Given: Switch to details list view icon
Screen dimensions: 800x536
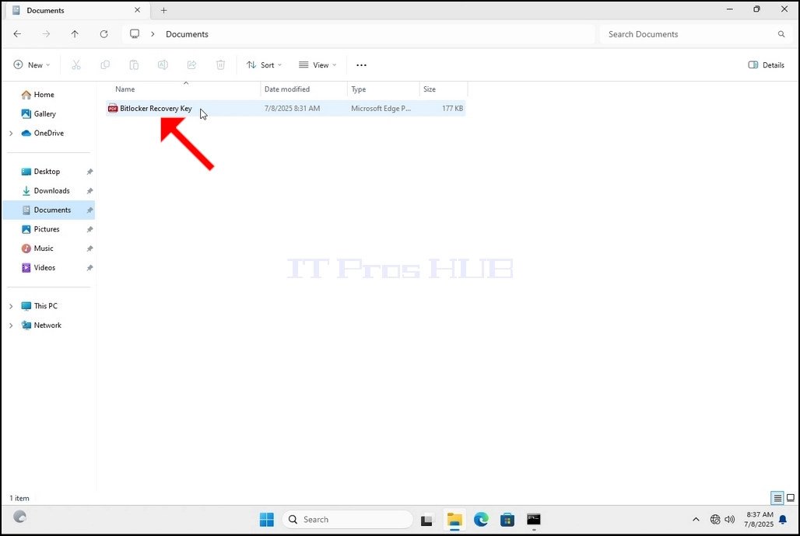Looking at the screenshot, I should [777, 498].
